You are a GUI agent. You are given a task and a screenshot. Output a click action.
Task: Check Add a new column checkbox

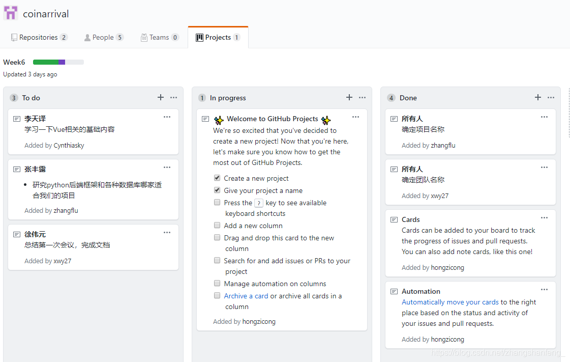pyautogui.click(x=217, y=225)
